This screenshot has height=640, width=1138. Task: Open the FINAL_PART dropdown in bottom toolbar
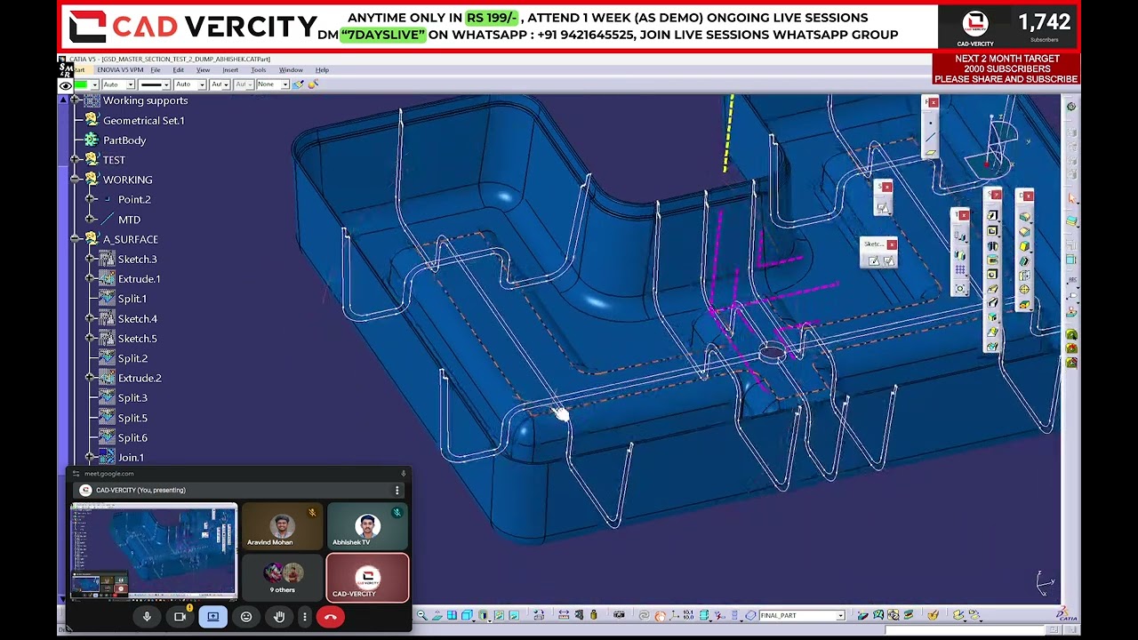[x=840, y=615]
